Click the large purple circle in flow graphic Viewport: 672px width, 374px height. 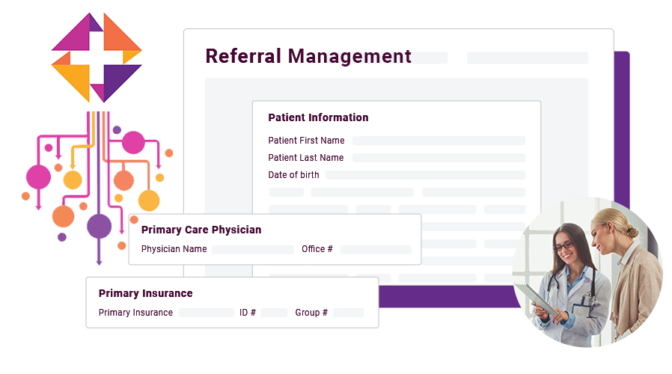click(x=99, y=226)
